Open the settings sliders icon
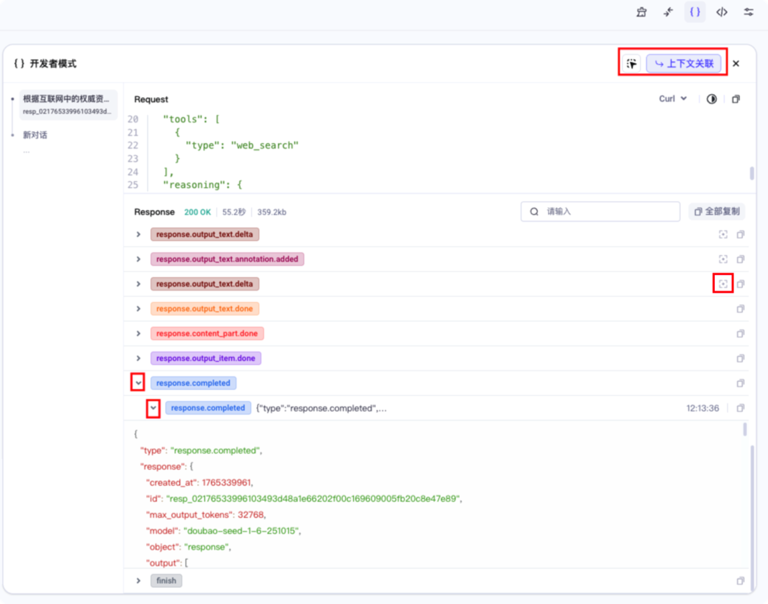768x604 pixels. 749,12
